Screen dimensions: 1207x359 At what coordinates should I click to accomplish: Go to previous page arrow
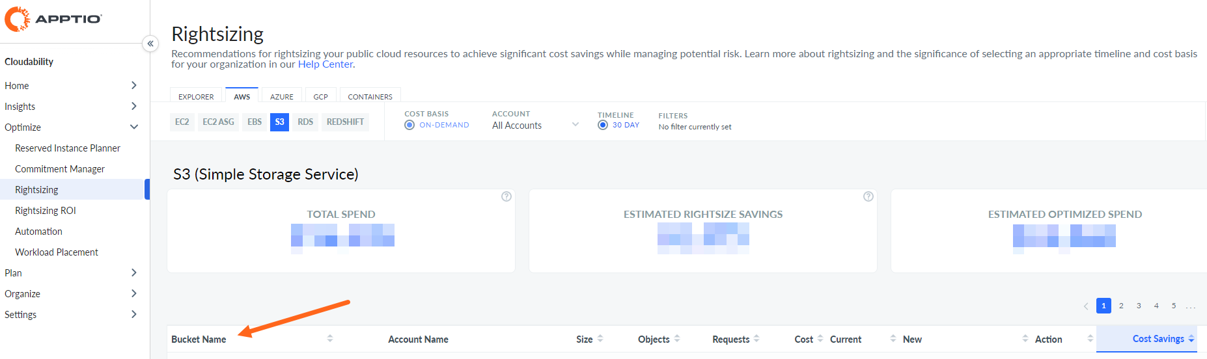point(1086,306)
